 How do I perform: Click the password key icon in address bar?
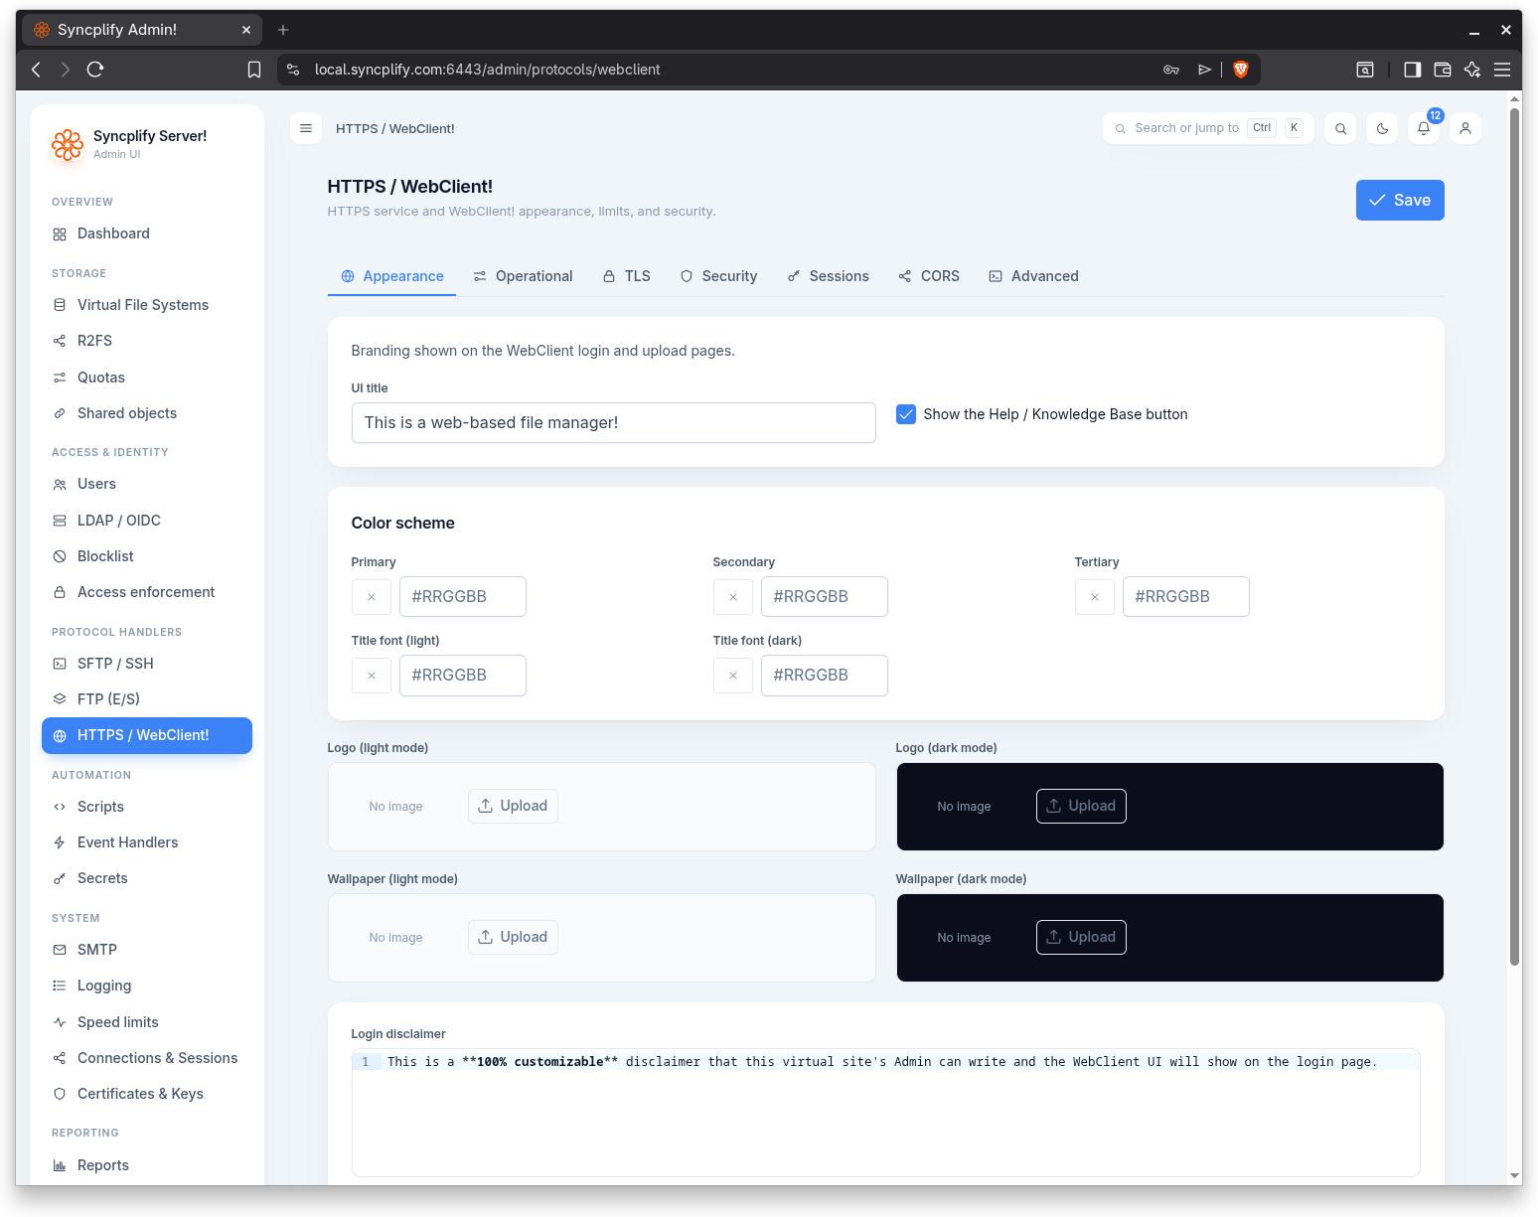1171,70
